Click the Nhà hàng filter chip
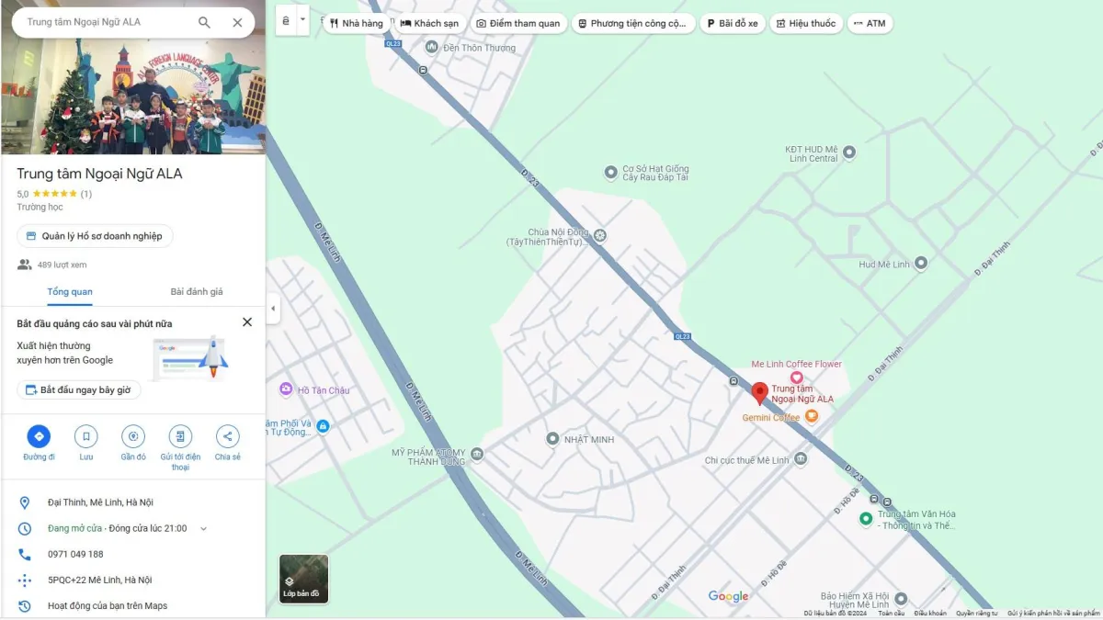The width and height of the screenshot is (1103, 620). (356, 24)
